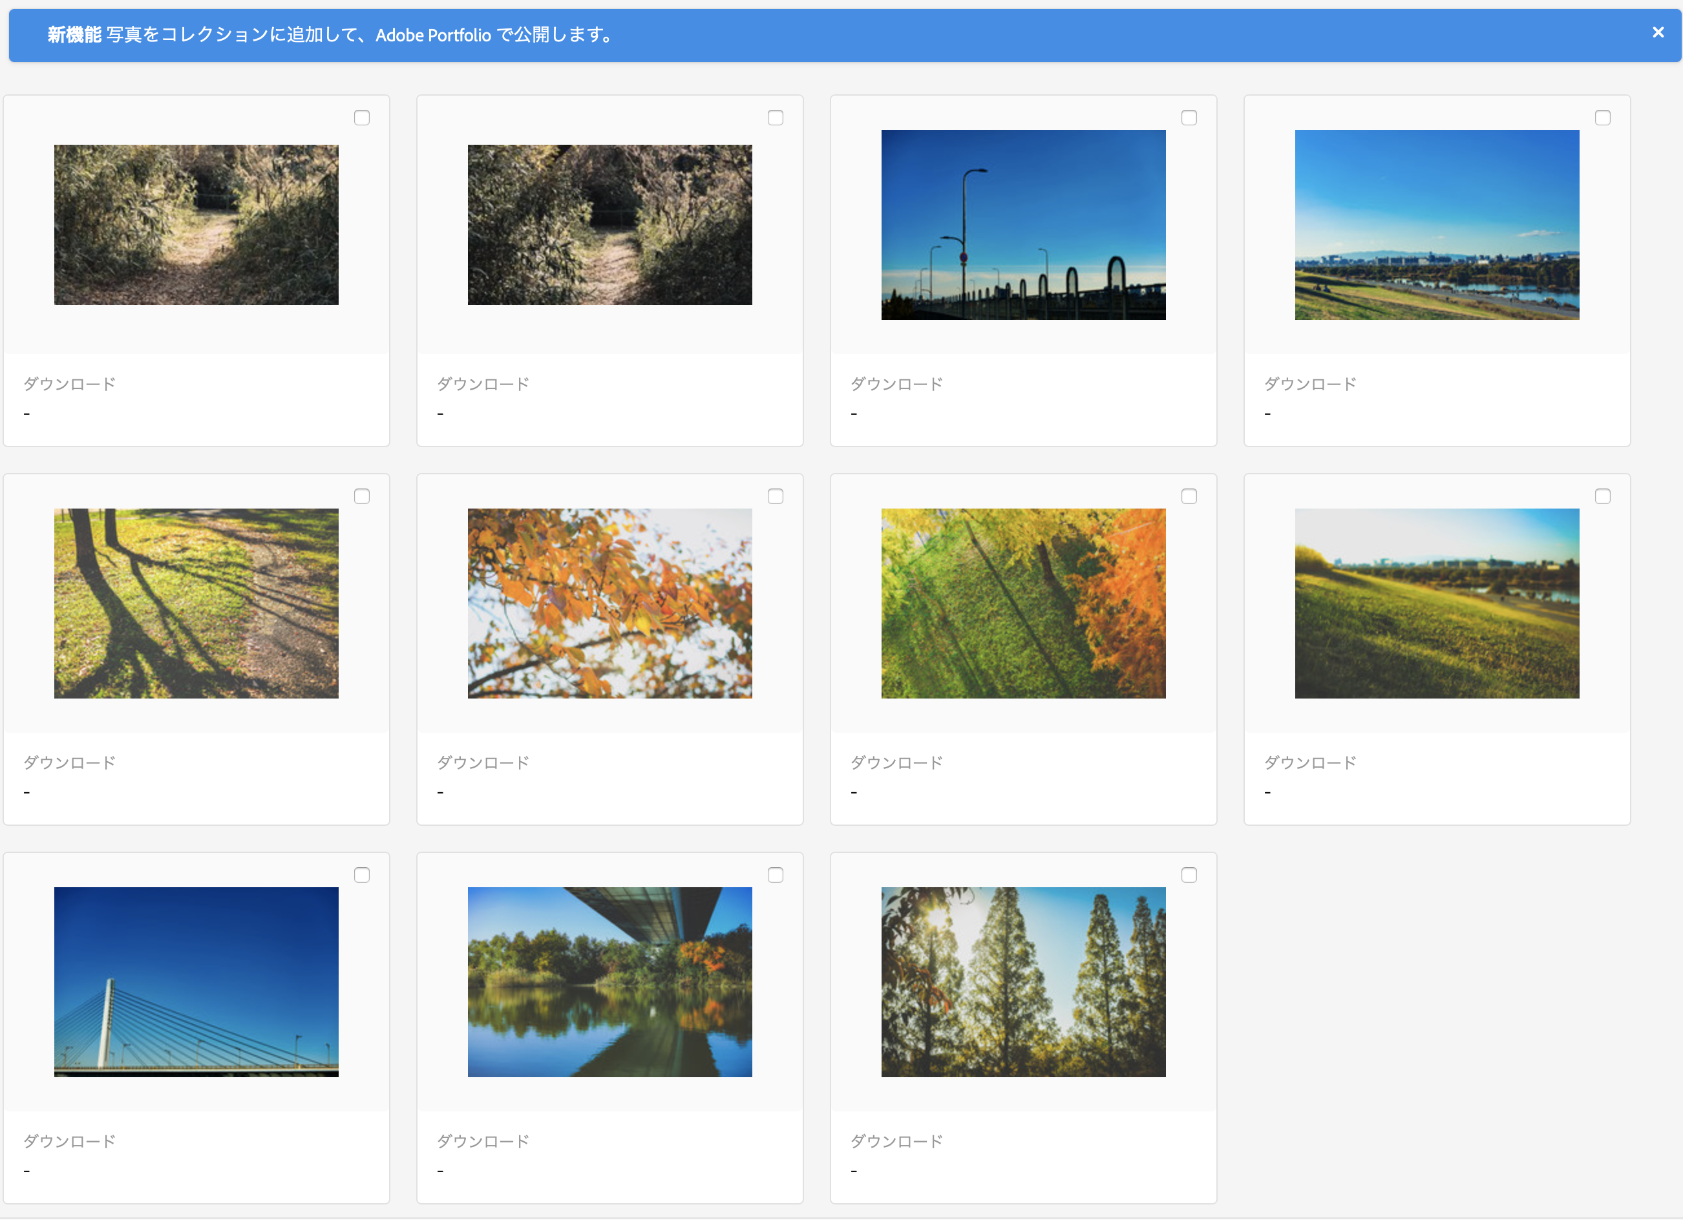
Task: Tick the checkbox on the tree shadows grass photo
Action: [x=361, y=496]
